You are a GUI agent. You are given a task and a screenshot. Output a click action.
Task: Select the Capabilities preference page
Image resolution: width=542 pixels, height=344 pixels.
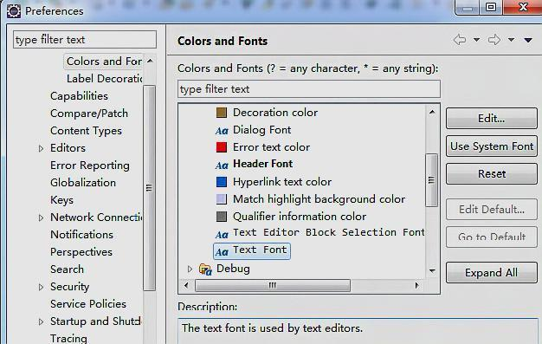[79, 96]
